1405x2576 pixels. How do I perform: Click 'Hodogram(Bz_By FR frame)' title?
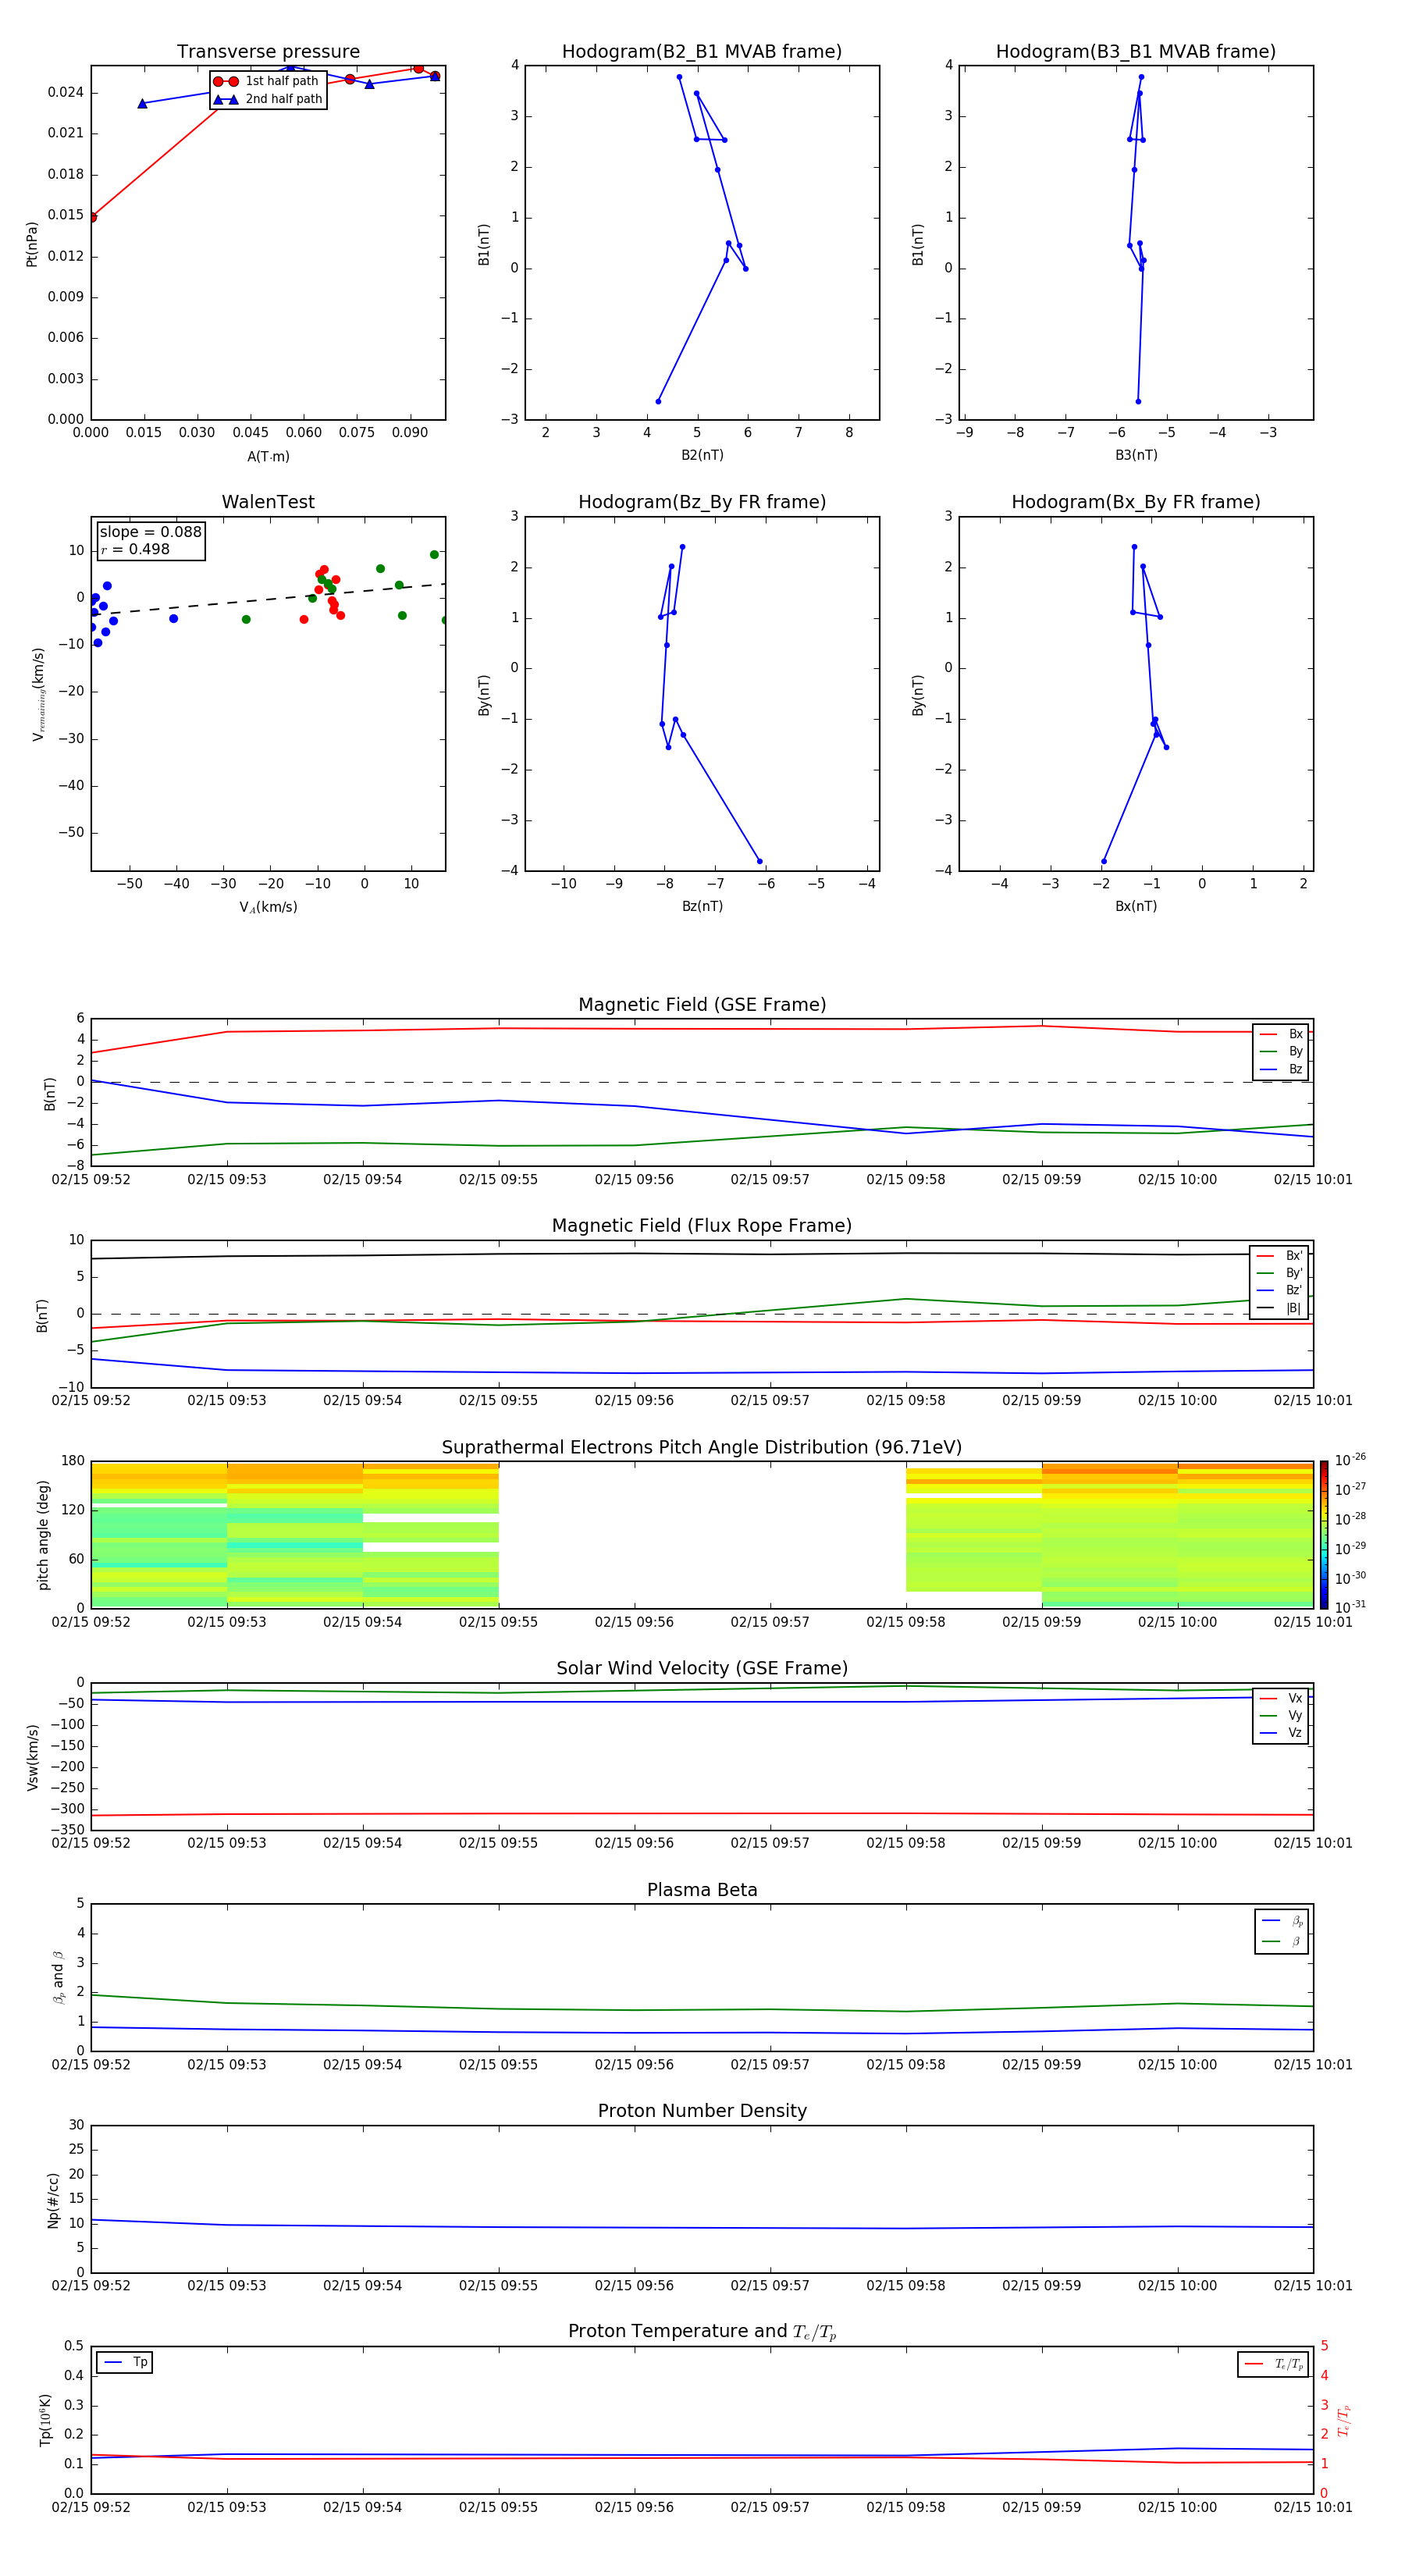[702, 502]
